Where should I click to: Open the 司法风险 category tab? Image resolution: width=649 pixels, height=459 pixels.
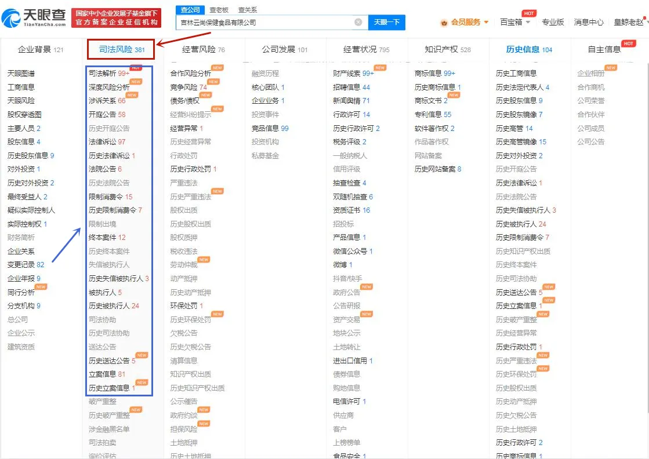pos(121,50)
